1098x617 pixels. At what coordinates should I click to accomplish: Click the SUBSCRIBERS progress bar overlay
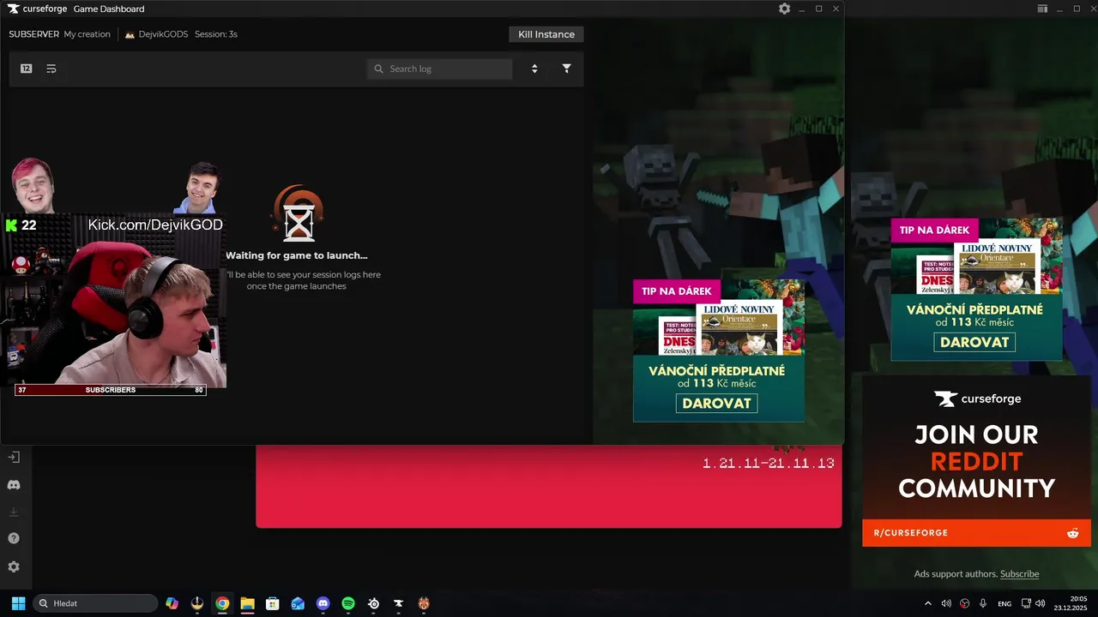coord(111,390)
